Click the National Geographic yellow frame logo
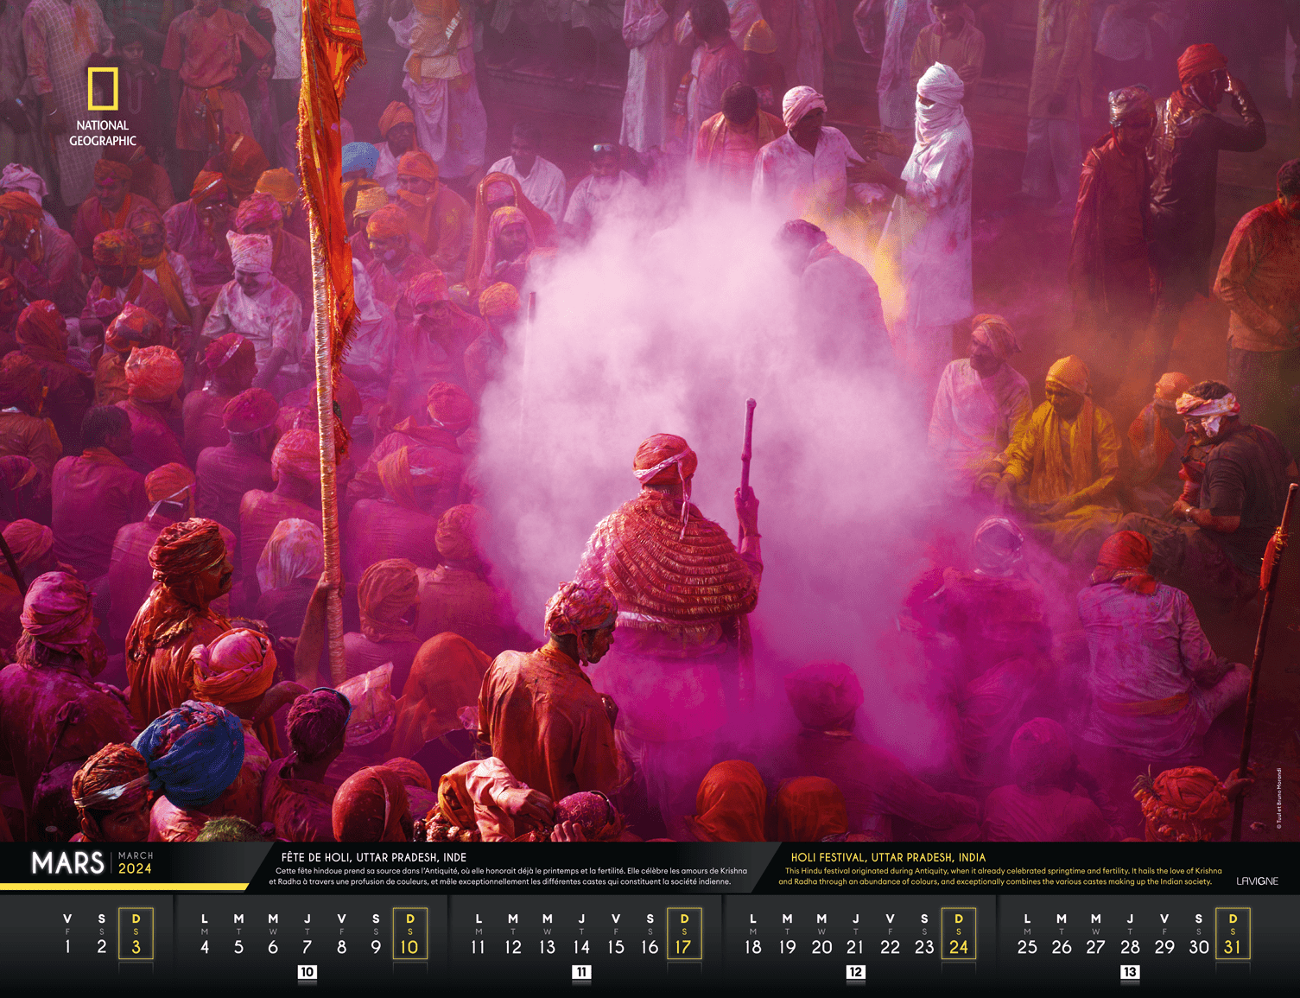The height and width of the screenshot is (998, 1300). (103, 89)
